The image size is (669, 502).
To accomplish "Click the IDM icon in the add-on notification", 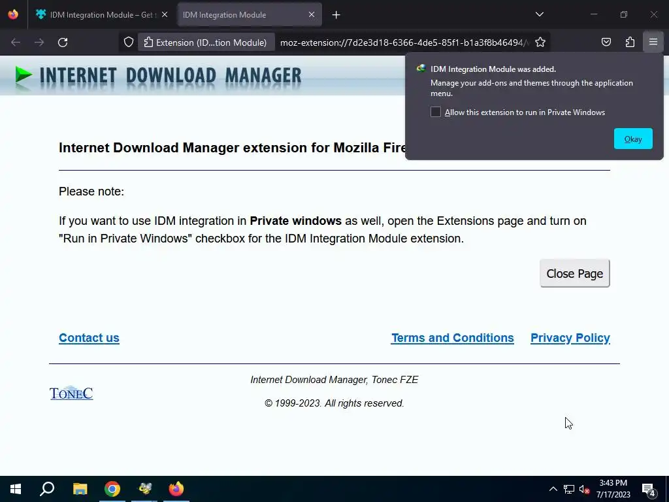I will coord(421,68).
